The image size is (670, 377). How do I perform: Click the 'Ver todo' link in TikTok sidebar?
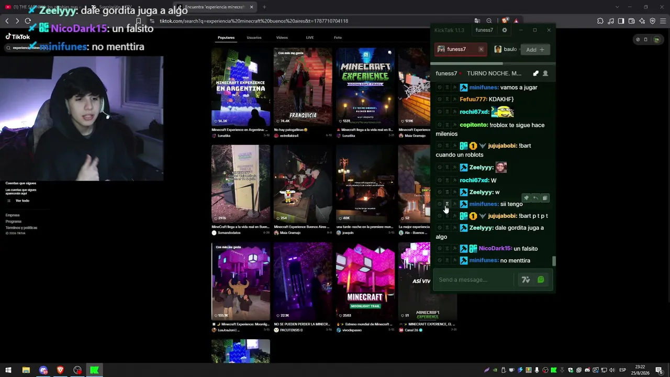pos(23,201)
